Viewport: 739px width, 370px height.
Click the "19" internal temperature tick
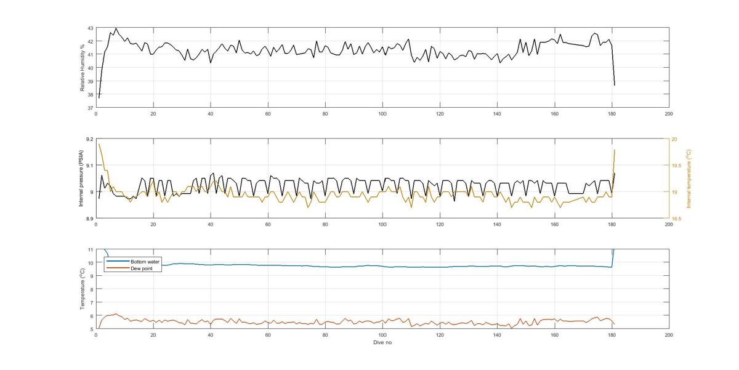tap(674, 192)
